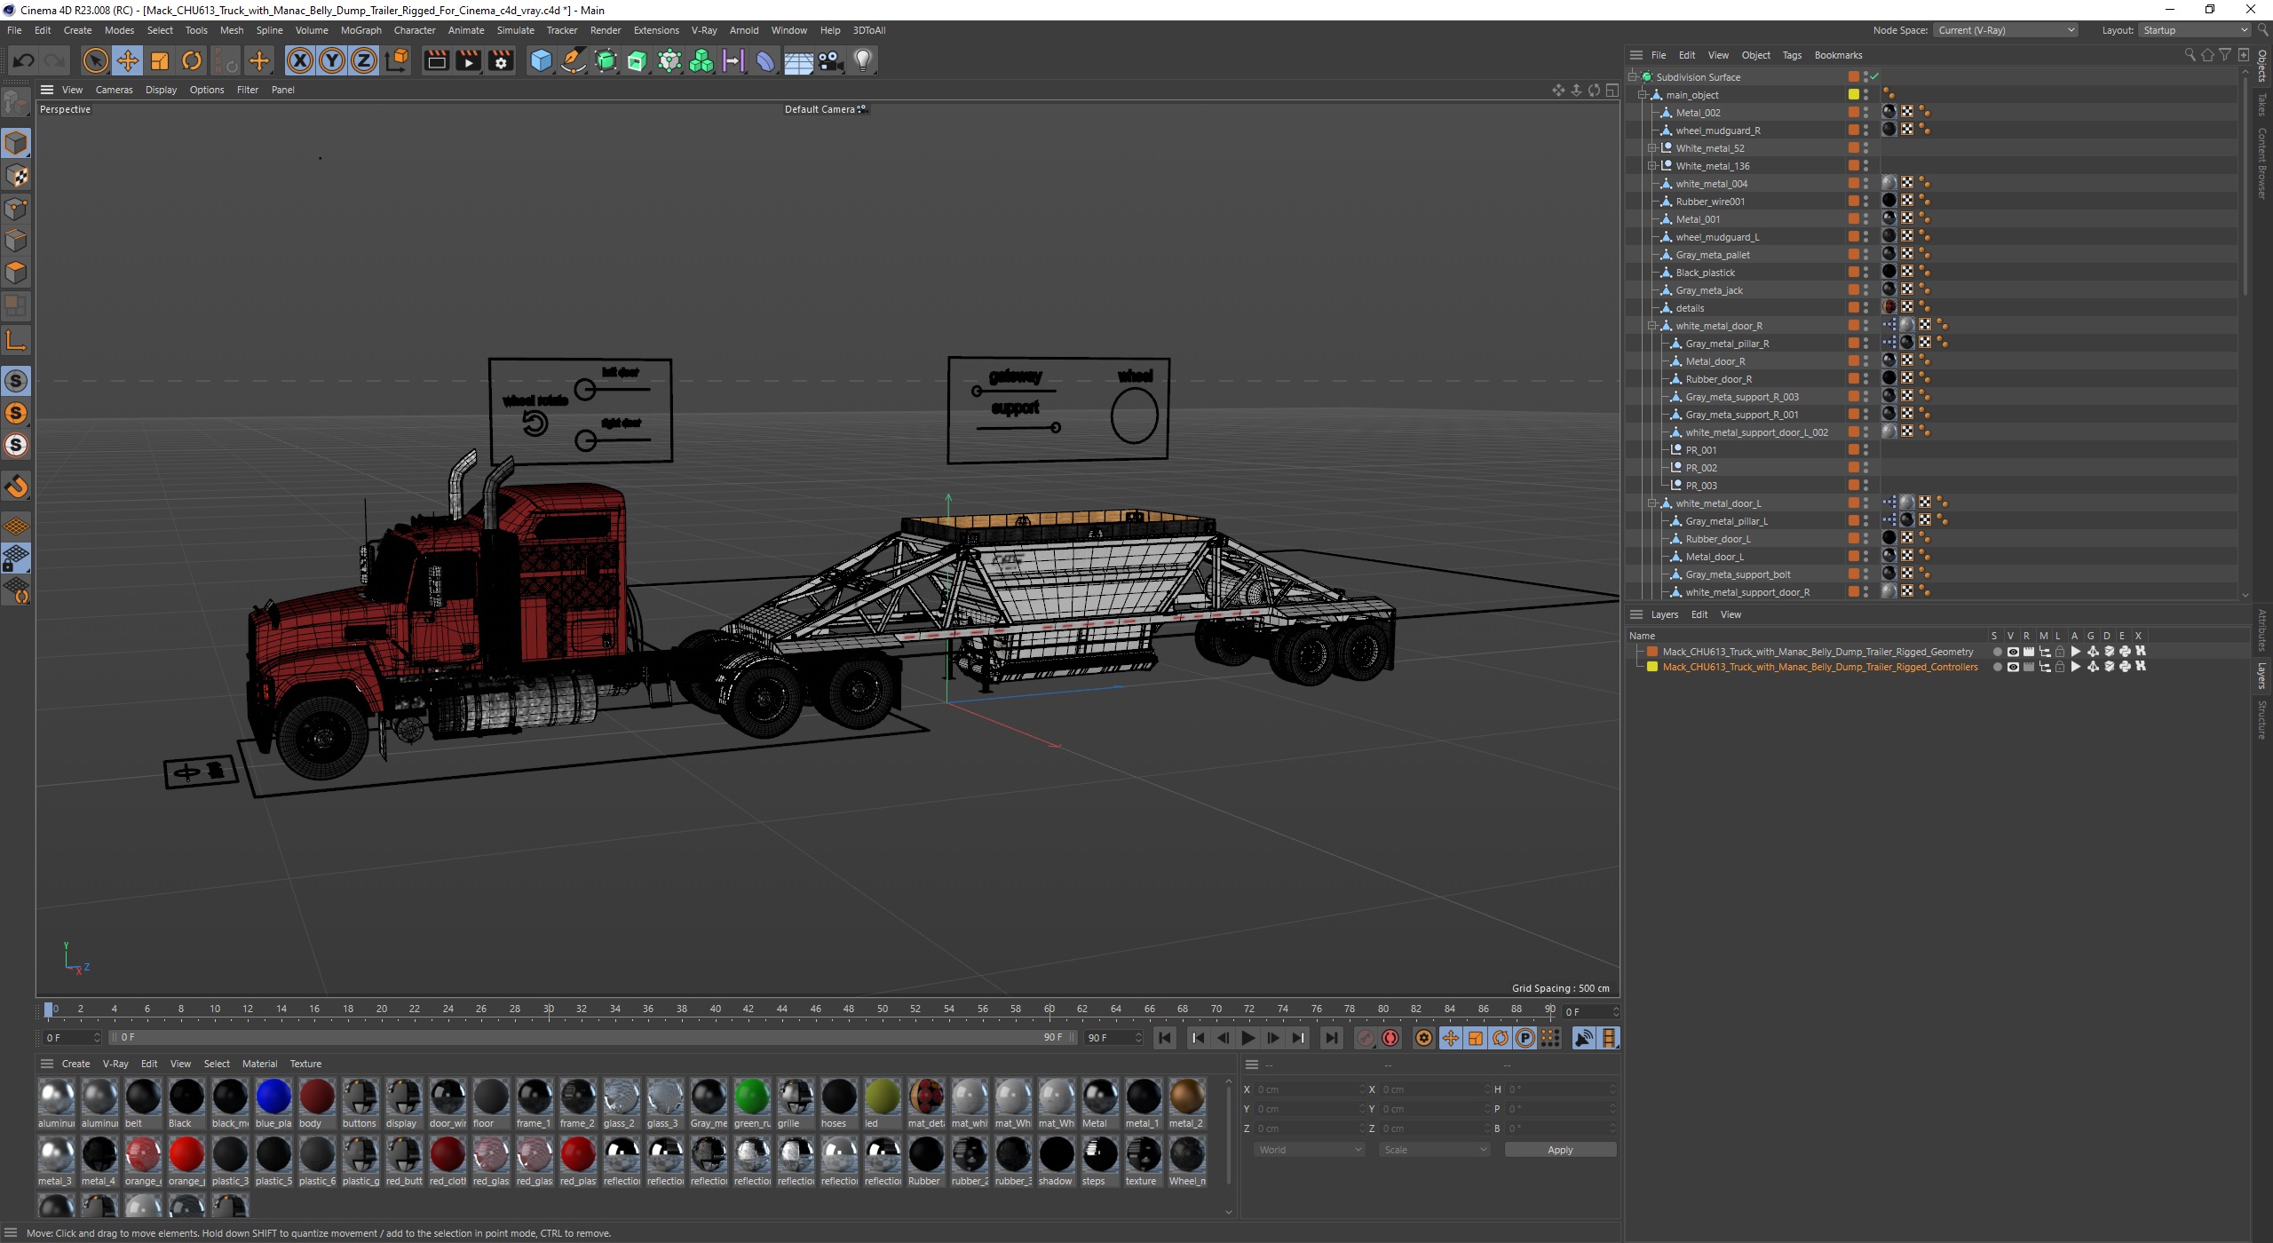
Task: Toggle X axis lock
Action: pyautogui.click(x=300, y=60)
